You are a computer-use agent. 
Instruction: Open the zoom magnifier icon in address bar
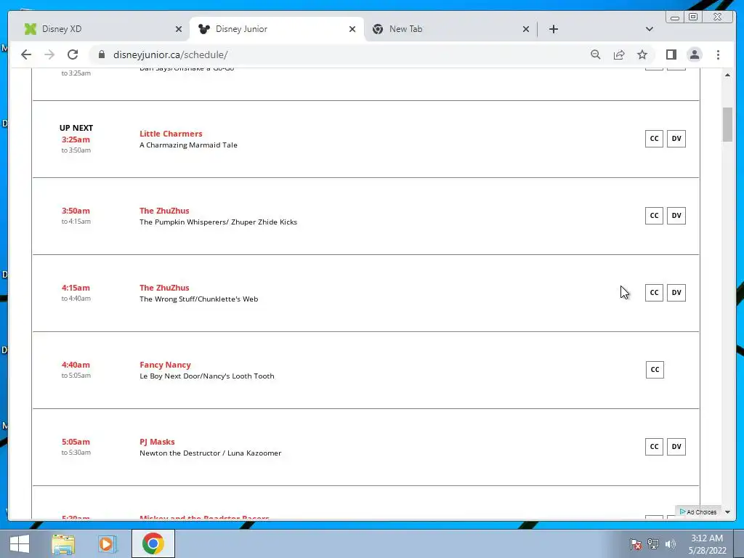[596, 54]
